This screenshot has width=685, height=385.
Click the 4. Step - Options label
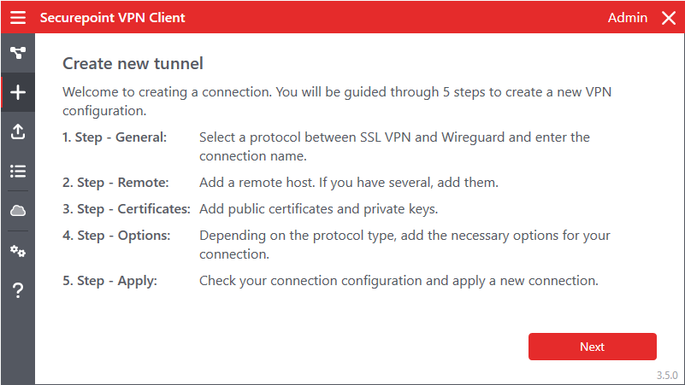coord(116,235)
